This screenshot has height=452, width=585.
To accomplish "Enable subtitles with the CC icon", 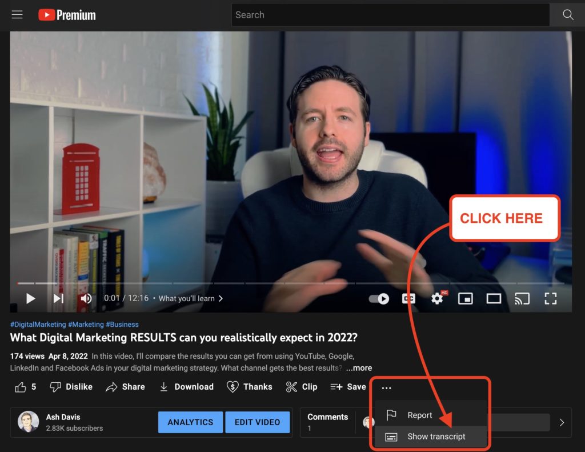I will point(408,298).
